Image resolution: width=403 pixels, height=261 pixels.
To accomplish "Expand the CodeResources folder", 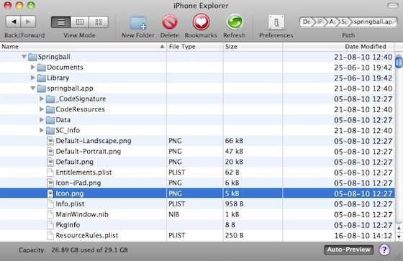I will pos(42,109).
